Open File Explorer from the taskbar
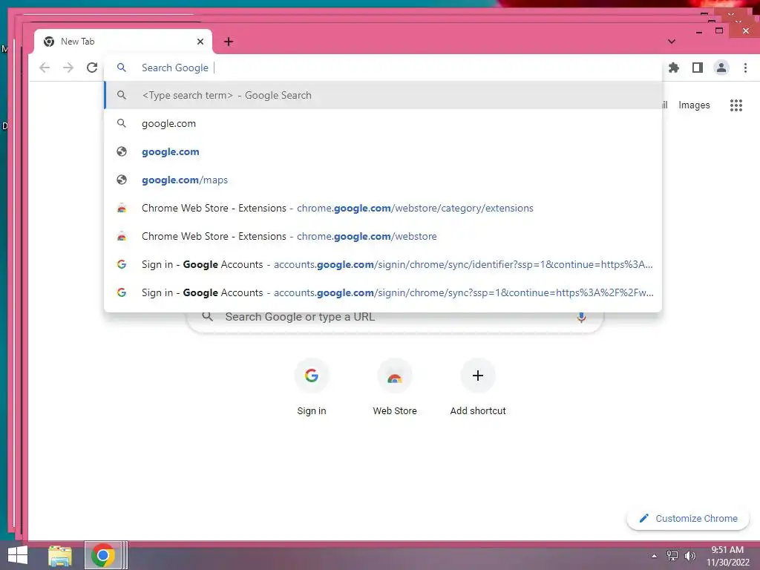Image resolution: width=760 pixels, height=570 pixels. (x=60, y=555)
